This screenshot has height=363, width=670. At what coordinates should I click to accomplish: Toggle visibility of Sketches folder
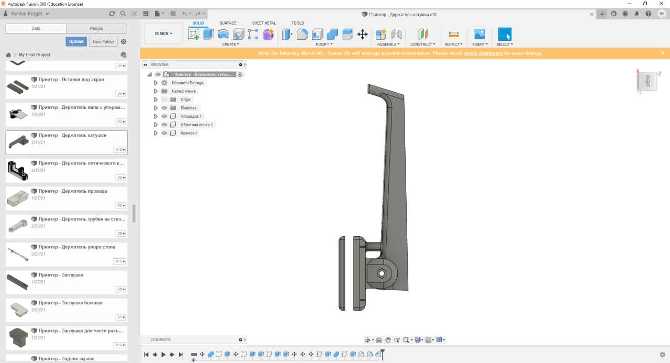[x=164, y=108]
